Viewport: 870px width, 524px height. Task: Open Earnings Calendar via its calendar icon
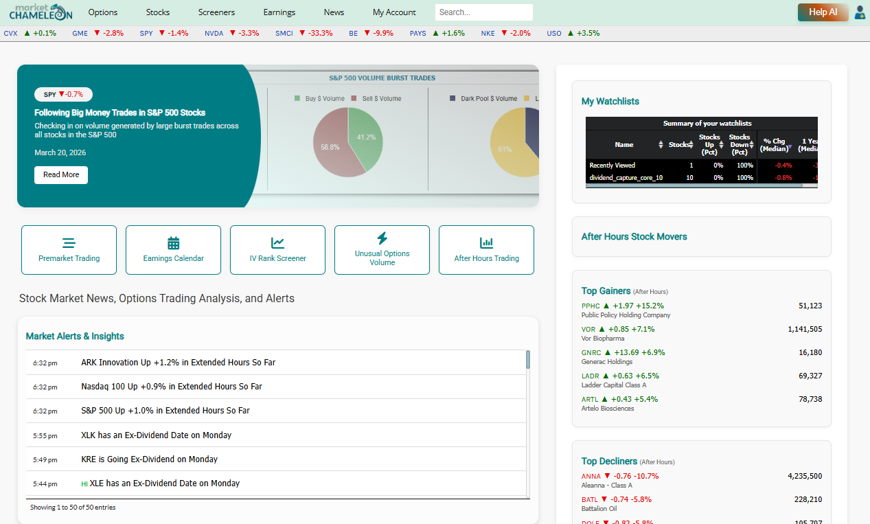173,243
